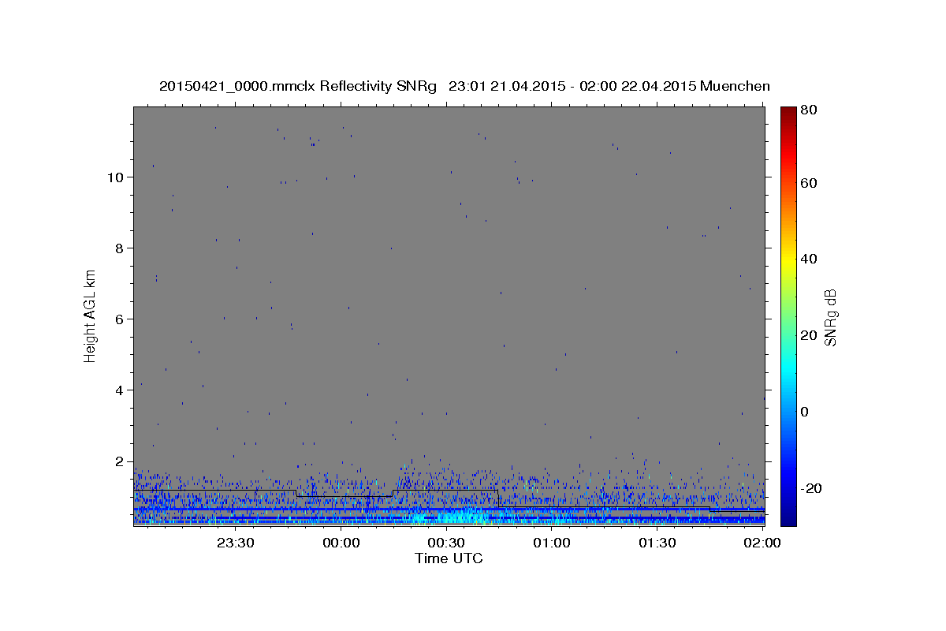This screenshot has width=946, height=631.
Task: Click the 'Time UTC' axis label
Action: pos(449,558)
